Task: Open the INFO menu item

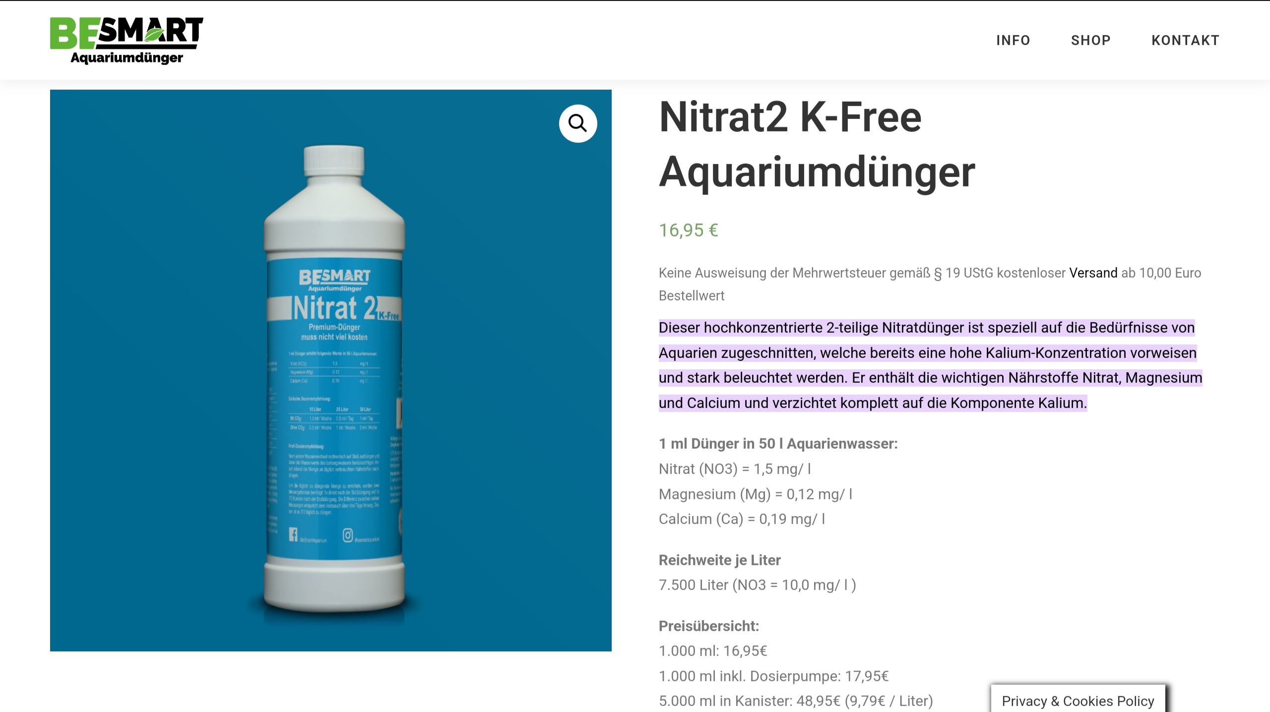Action: pos(1013,40)
